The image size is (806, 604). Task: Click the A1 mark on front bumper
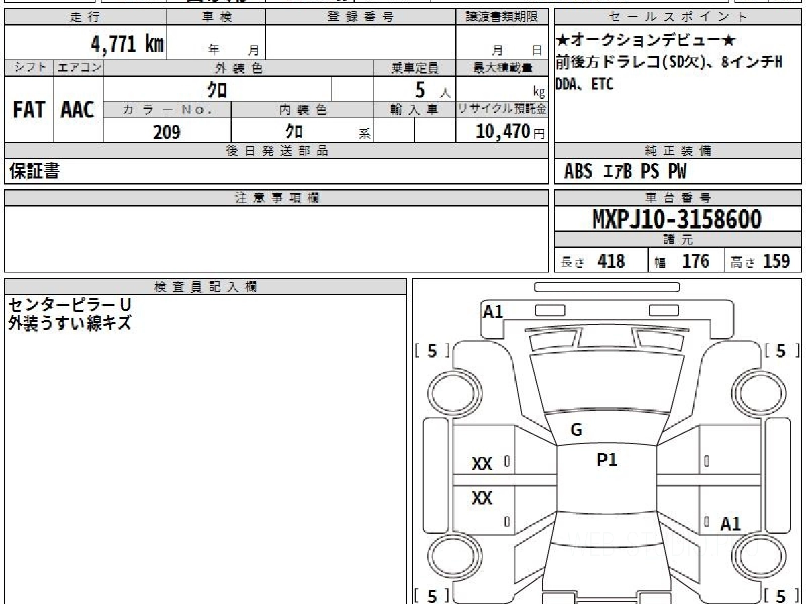tap(493, 311)
